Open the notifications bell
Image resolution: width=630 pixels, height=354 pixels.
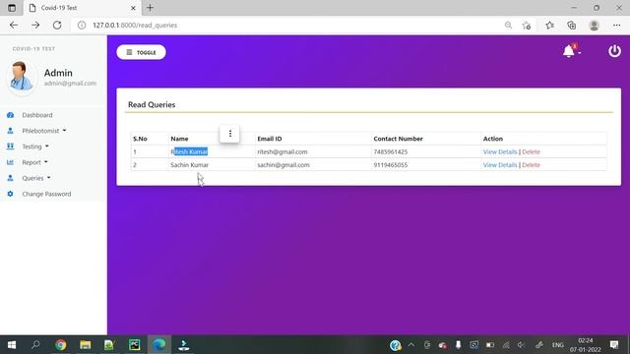pos(569,51)
